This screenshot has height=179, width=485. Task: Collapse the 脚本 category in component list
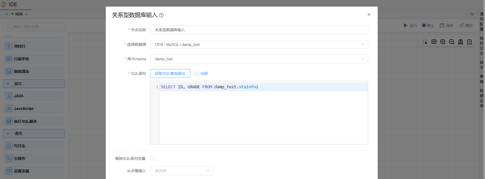click(8, 84)
